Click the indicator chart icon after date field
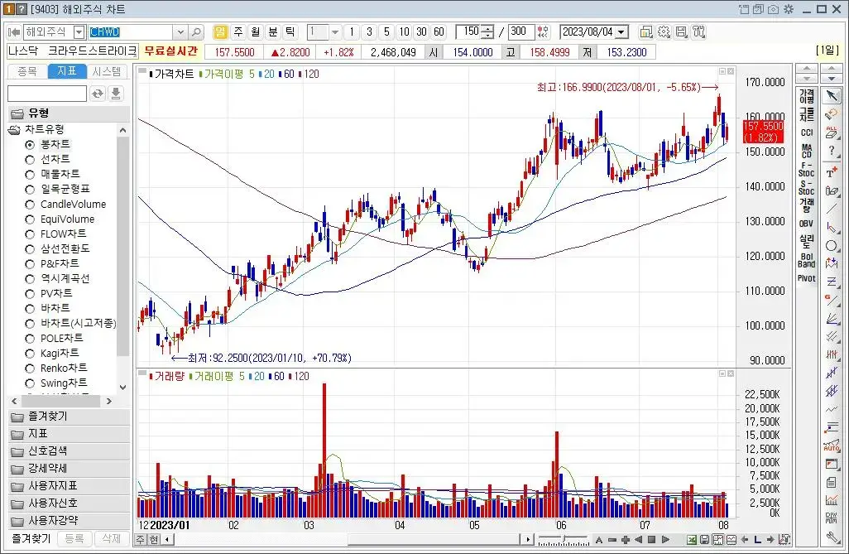The height and width of the screenshot is (554, 849). [x=645, y=32]
